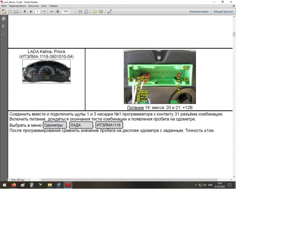Screen dimensions: 299x225
Task: Select fit width scrolling mode icon
Action: point(80,11)
